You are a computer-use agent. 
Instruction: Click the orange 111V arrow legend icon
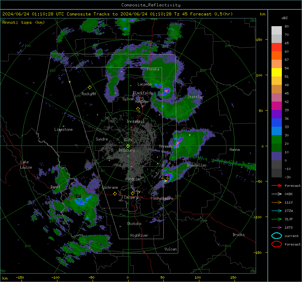(276, 202)
